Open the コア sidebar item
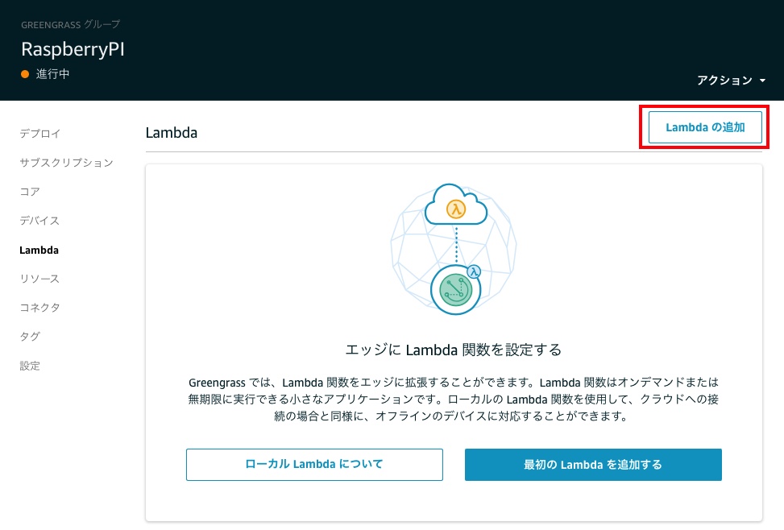 coord(30,192)
